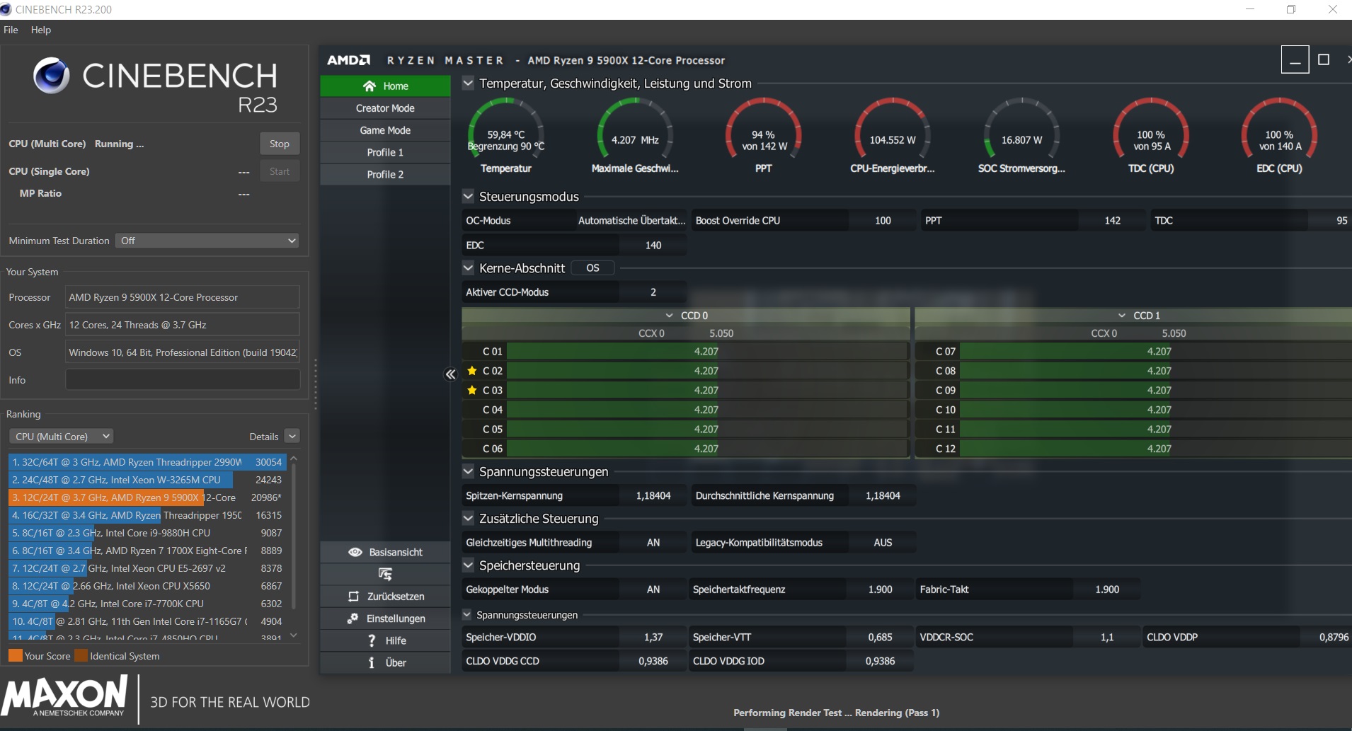Open the Details dropdown arrow
This screenshot has width=1352, height=731.
292,437
